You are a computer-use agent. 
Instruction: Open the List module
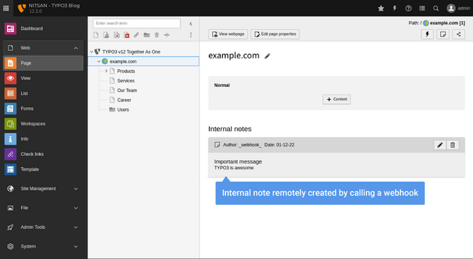coord(25,93)
